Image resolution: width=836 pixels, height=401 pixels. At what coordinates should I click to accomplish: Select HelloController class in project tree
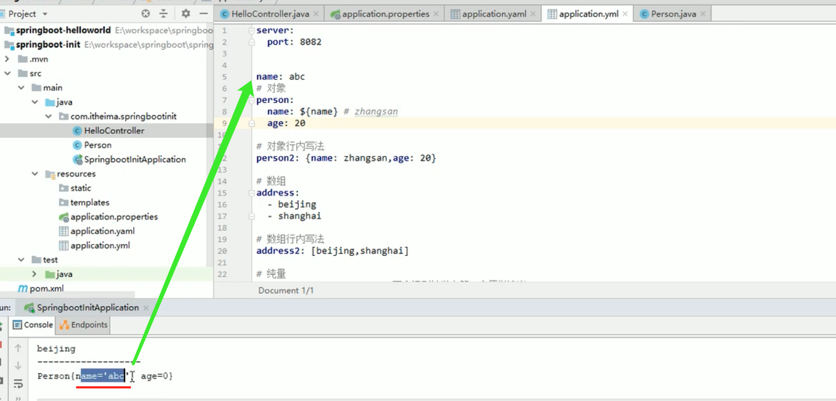click(x=114, y=131)
